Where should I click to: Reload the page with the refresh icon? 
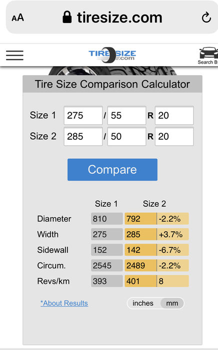pyautogui.click(x=206, y=18)
